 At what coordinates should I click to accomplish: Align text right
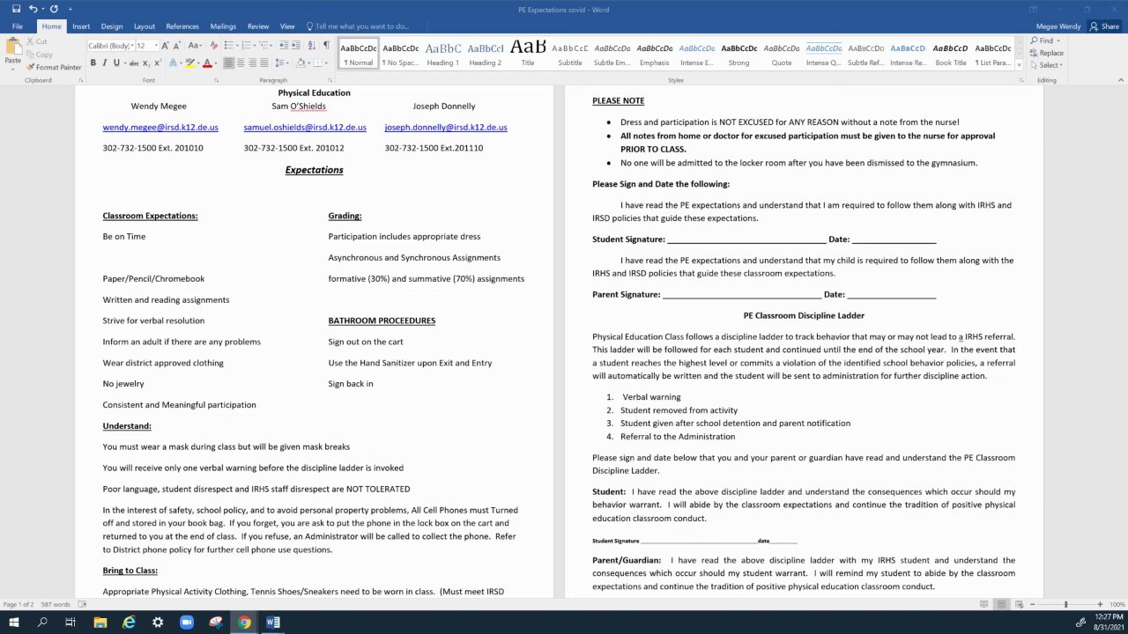[252, 63]
